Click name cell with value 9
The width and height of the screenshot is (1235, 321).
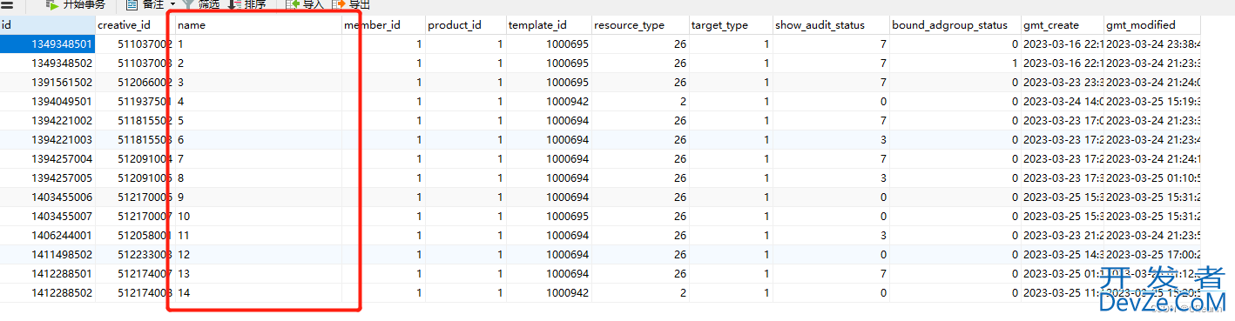point(258,197)
